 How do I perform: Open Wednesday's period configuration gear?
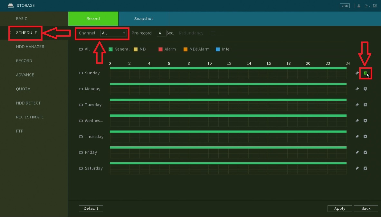point(365,121)
